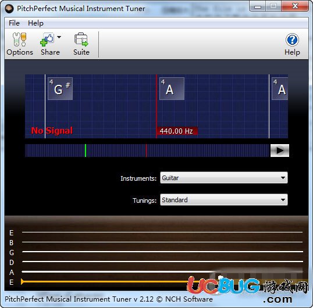Open the Suite toolbox icon

[x=81, y=44]
